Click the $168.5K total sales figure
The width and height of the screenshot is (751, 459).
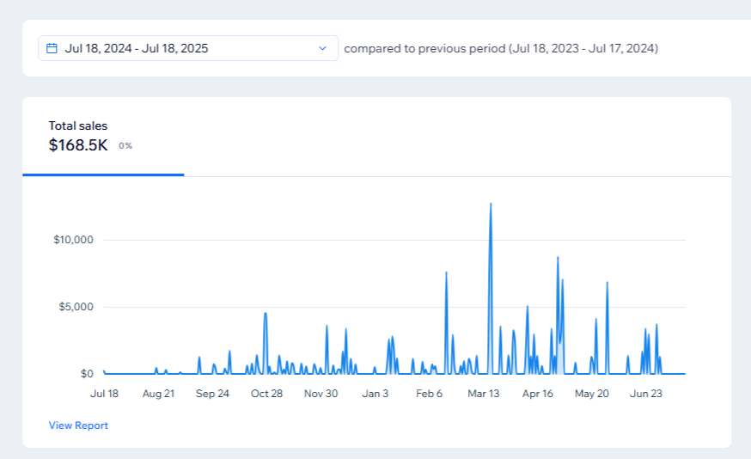click(78, 145)
